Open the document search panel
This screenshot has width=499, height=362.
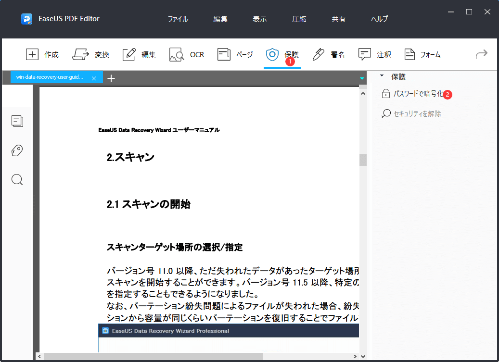[17, 179]
